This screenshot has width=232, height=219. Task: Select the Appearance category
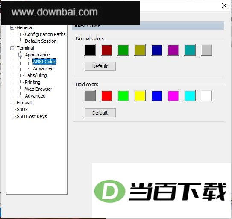(37, 55)
